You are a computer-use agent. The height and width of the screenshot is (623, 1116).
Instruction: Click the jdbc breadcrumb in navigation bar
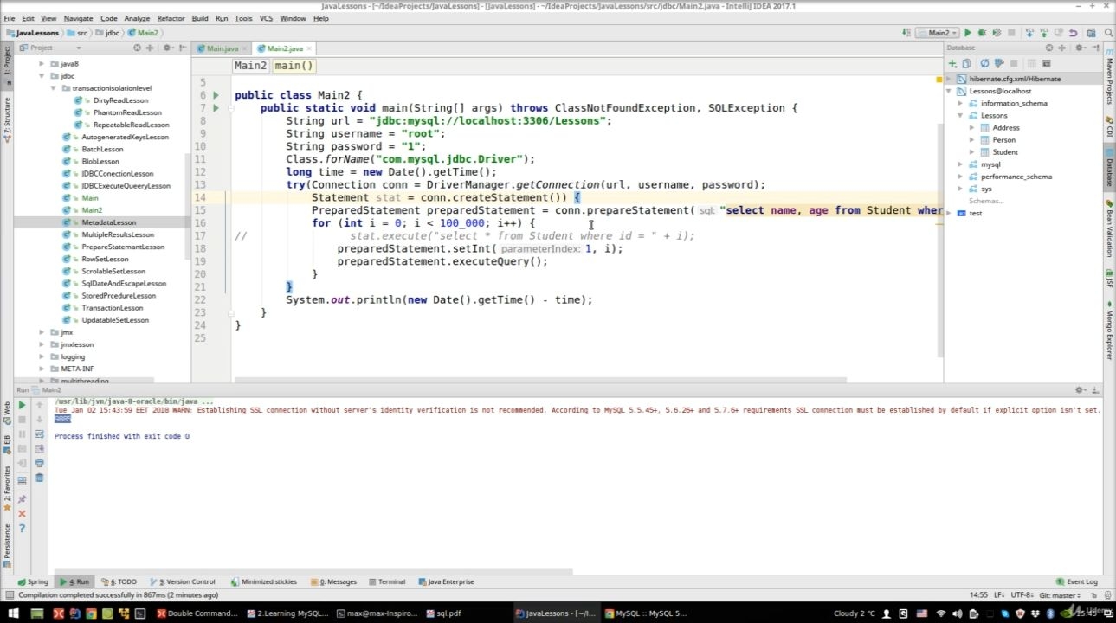pos(108,33)
